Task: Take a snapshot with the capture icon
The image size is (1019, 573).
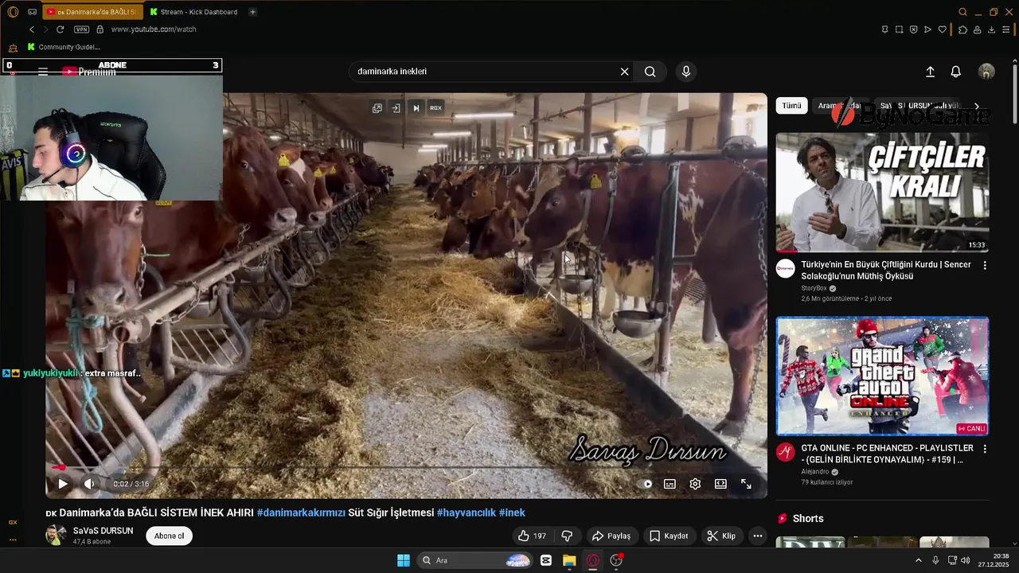Action: click(x=899, y=29)
